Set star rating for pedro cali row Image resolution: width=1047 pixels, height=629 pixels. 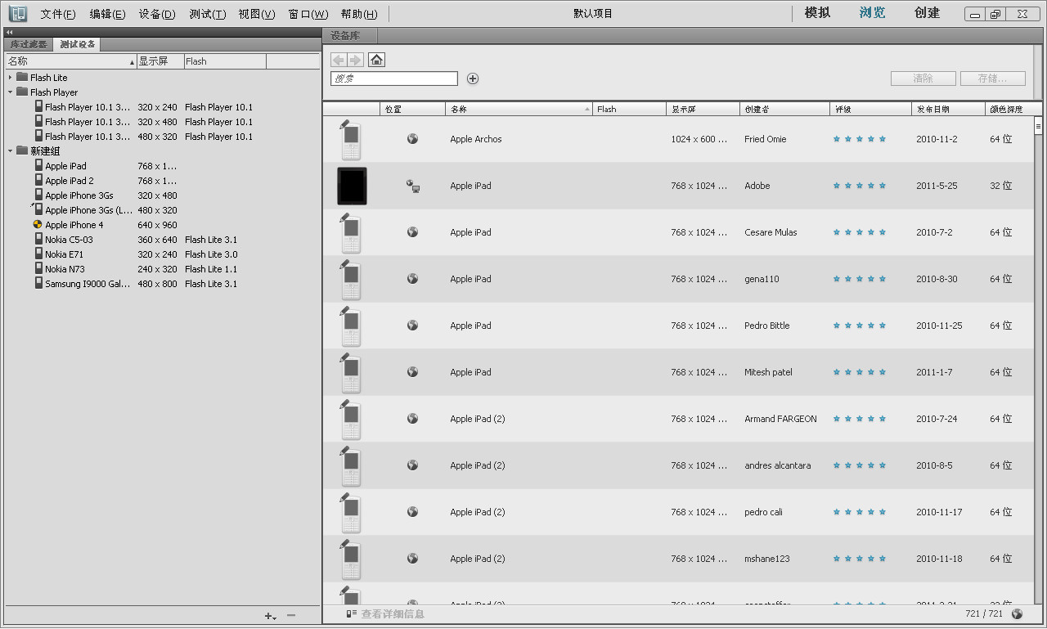click(859, 512)
